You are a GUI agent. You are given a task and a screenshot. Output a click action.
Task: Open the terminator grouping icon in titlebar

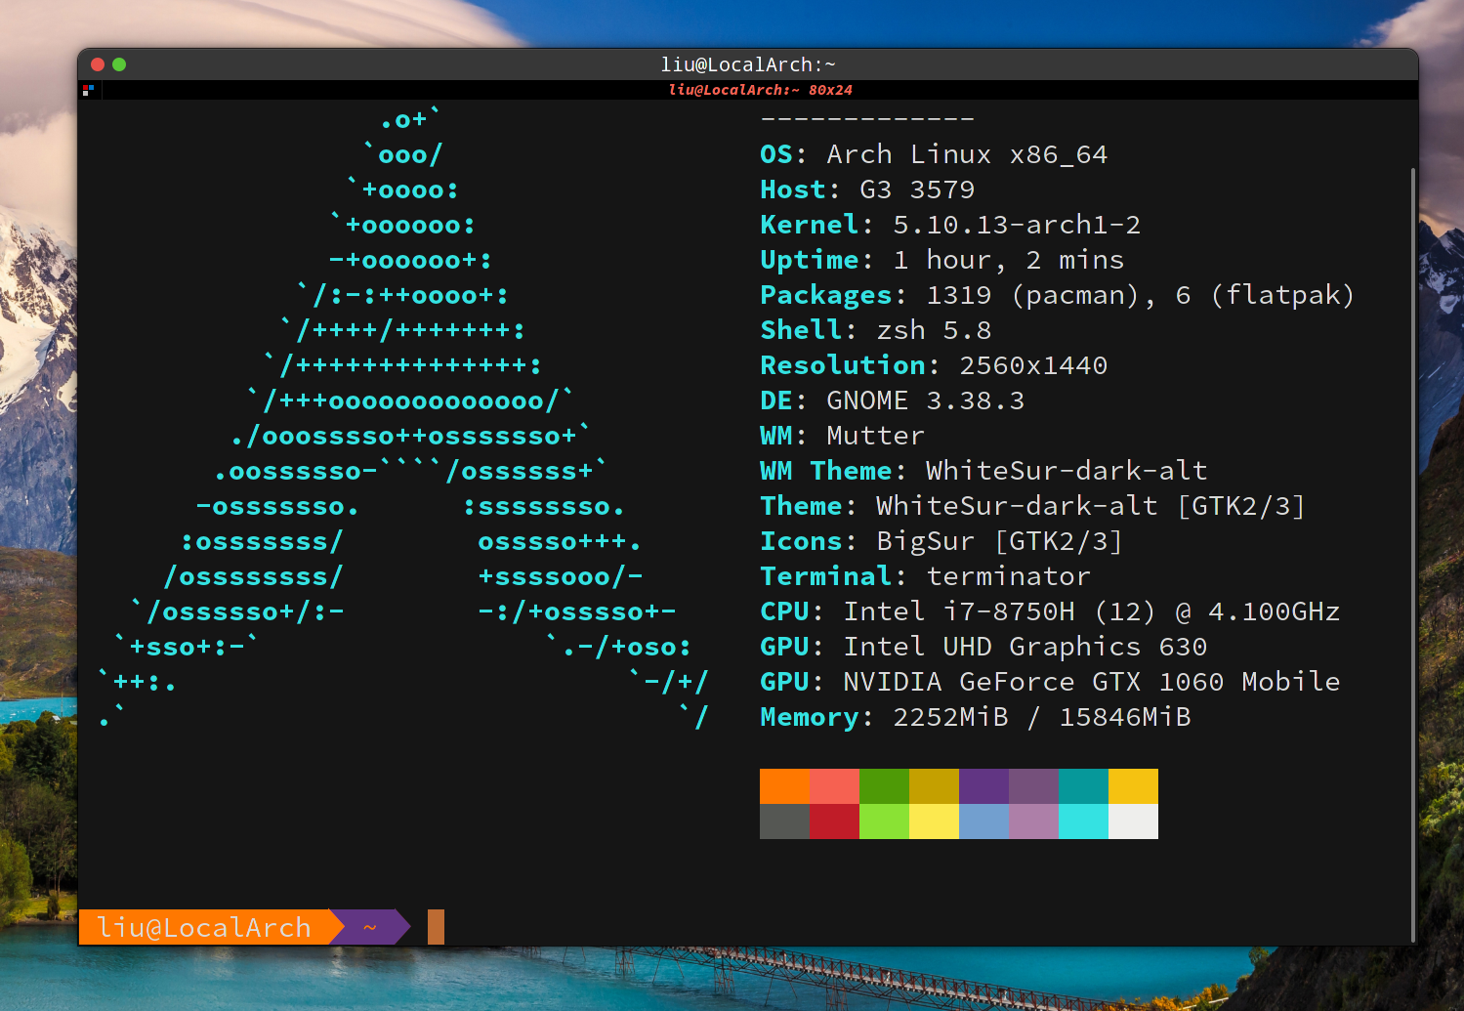point(88,90)
